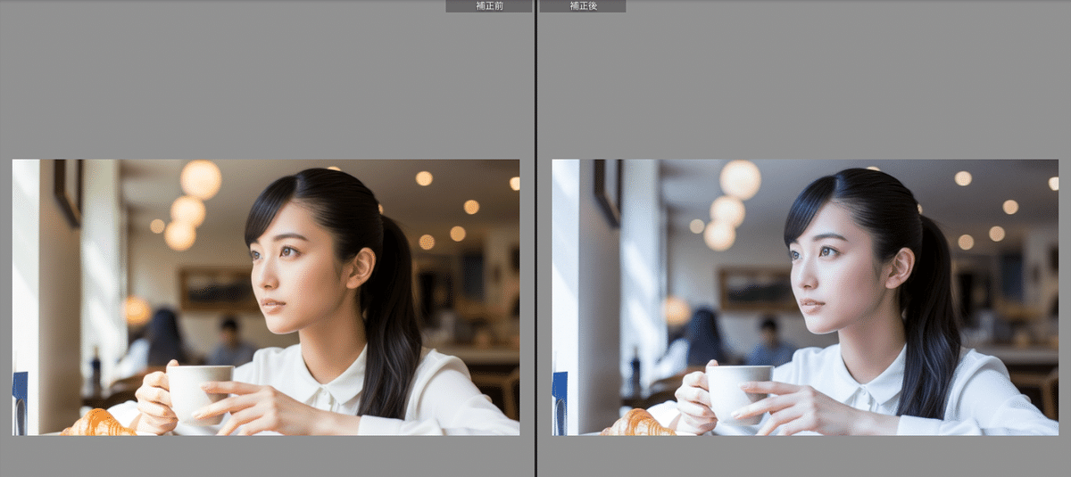Click the 補正前 (Before) label
1071x477 pixels.
(489, 6)
